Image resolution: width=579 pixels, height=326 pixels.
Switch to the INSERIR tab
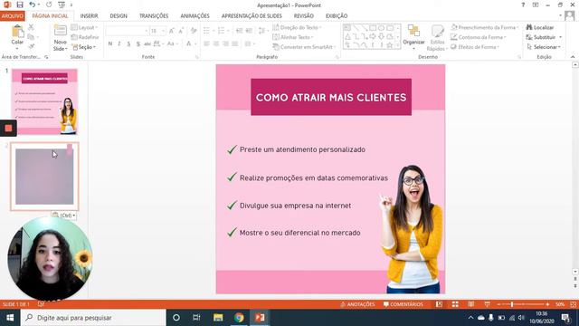(x=89, y=16)
